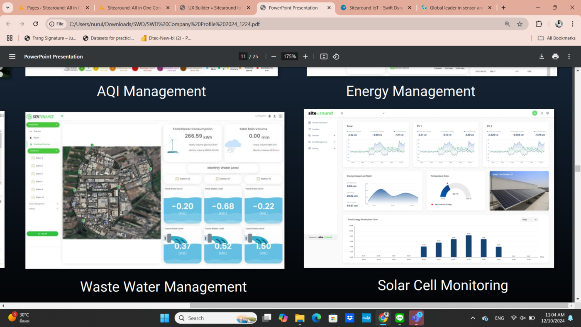Download the PDF file
This screenshot has width=581, height=327.
coord(542,56)
